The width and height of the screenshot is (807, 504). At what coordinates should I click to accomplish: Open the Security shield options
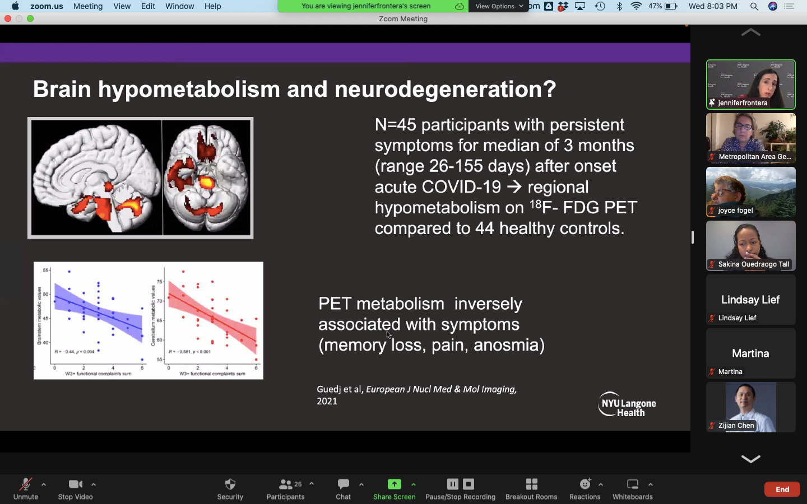pyautogui.click(x=230, y=488)
